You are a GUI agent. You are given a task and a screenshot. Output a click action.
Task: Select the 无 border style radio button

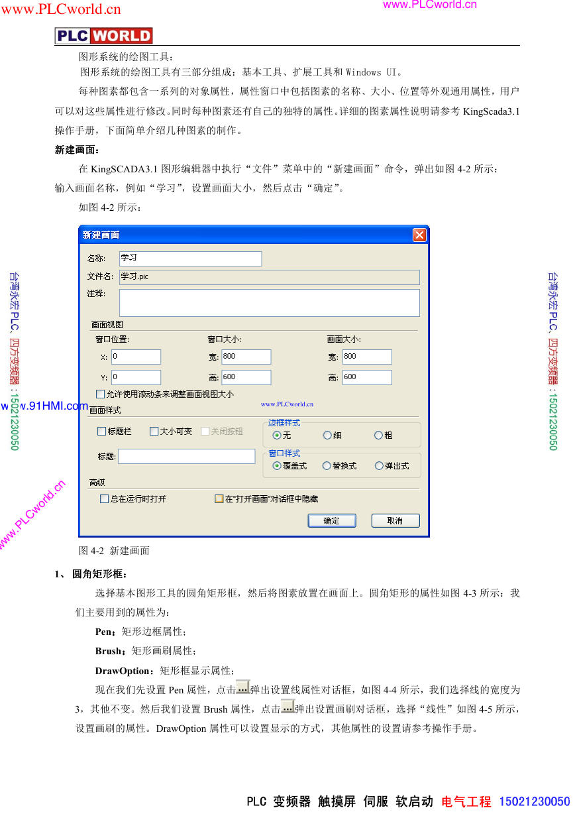[277, 436]
